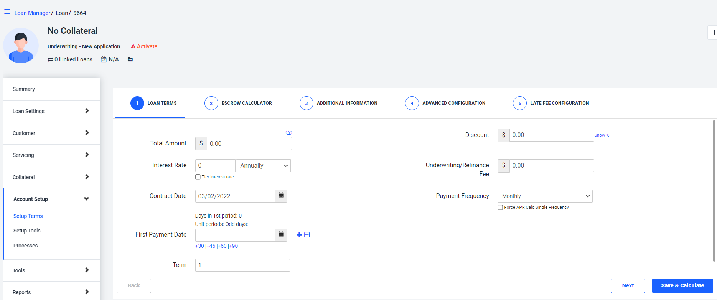Click the +90 days shortcut link
The height and width of the screenshot is (300, 717).
tap(234, 246)
